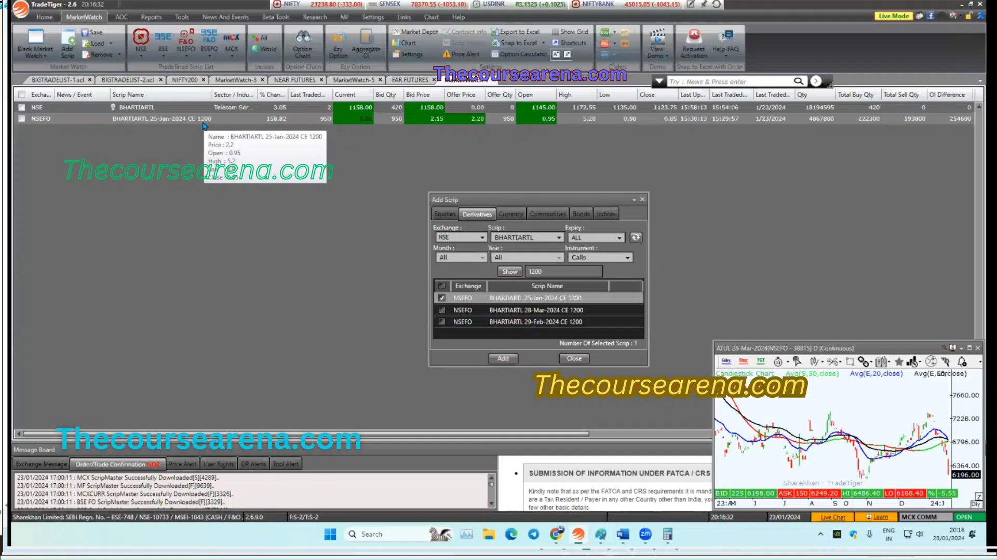
Task: Click the Close button in Add Scrip dialog
Action: pos(574,358)
